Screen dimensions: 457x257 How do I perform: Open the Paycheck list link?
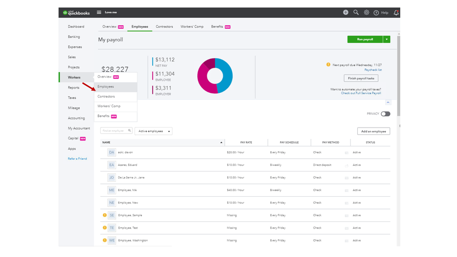click(x=373, y=70)
